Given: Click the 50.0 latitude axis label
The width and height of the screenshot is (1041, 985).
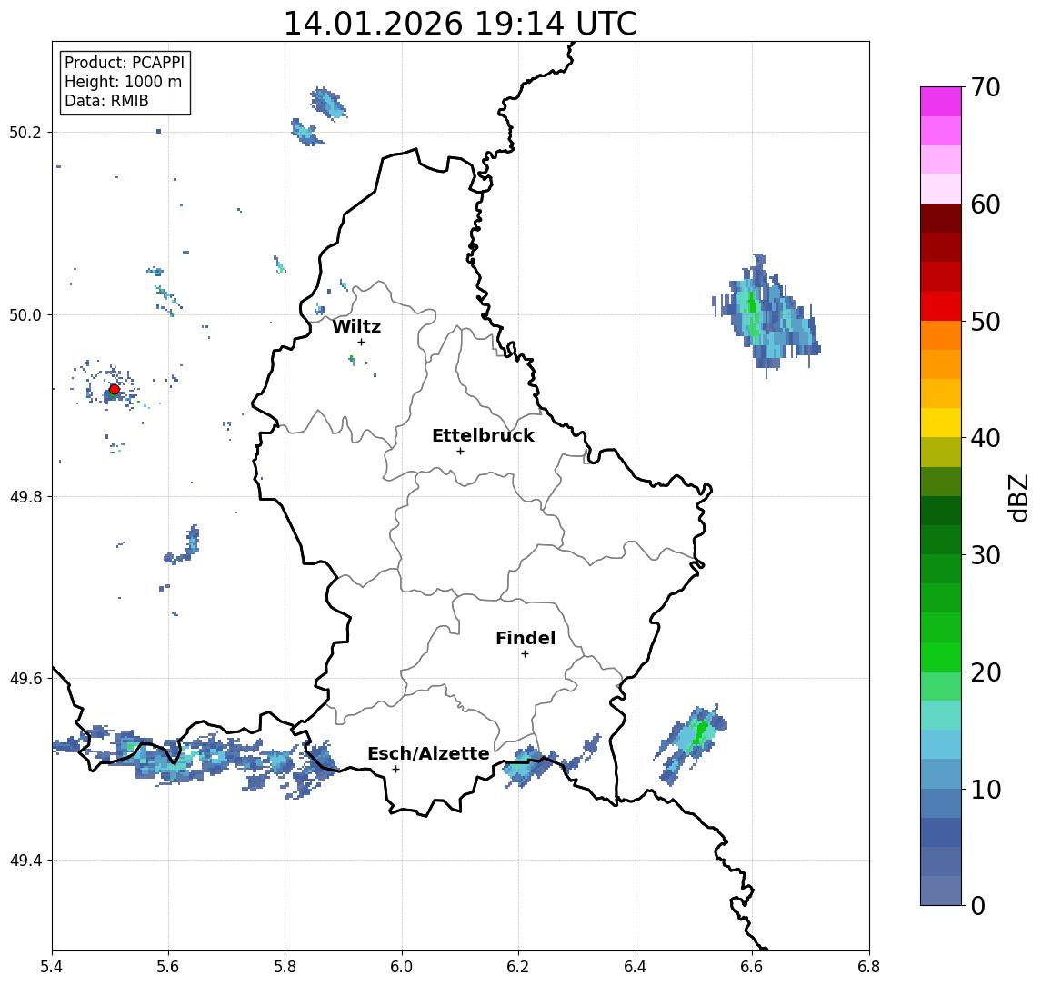Looking at the screenshot, I should pos(25,314).
